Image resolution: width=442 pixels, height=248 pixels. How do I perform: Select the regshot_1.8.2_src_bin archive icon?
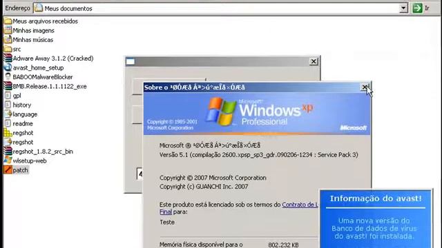(x=8, y=151)
